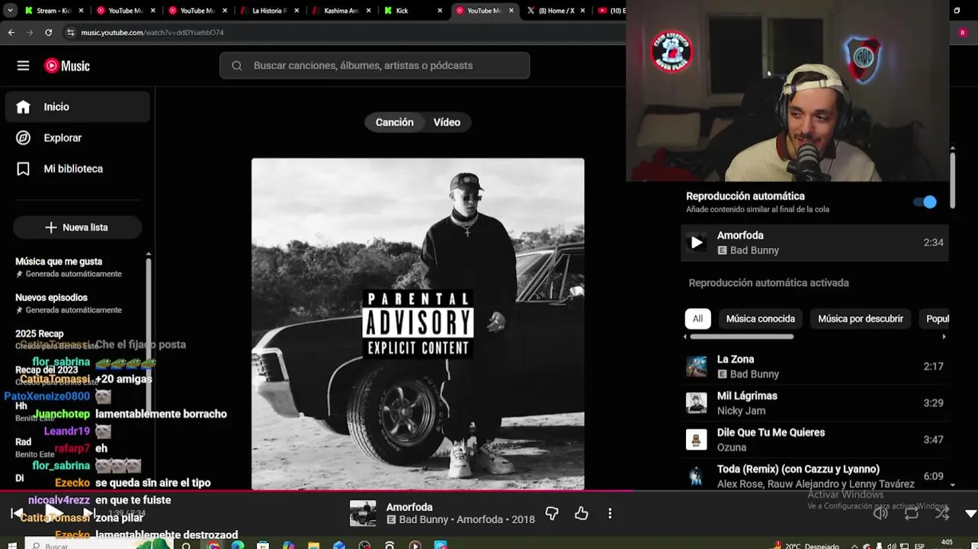This screenshot has height=549, width=978.
Task: Click the address bar URL
Action: (x=152, y=33)
